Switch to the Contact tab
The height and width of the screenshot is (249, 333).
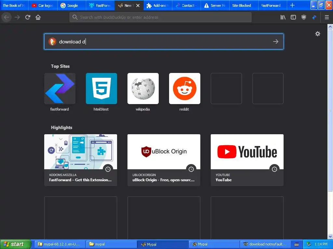186,6
